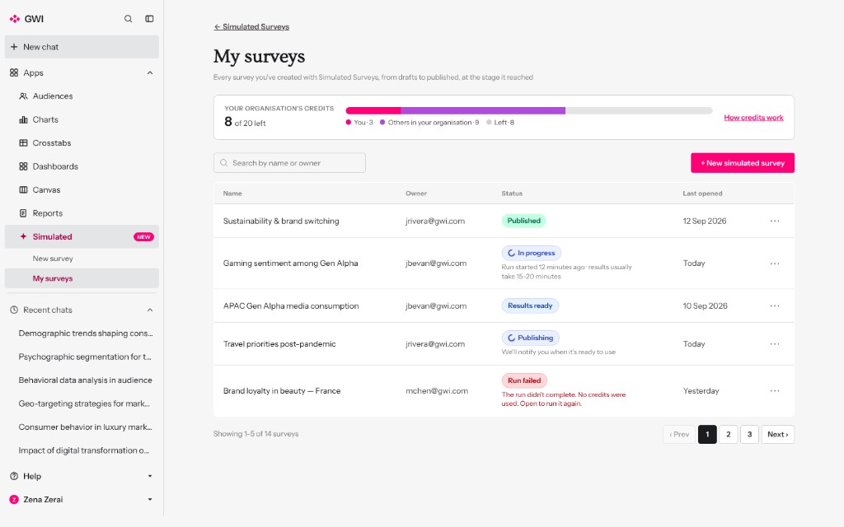Click the Search by name or owner field
844x527 pixels.
(289, 163)
